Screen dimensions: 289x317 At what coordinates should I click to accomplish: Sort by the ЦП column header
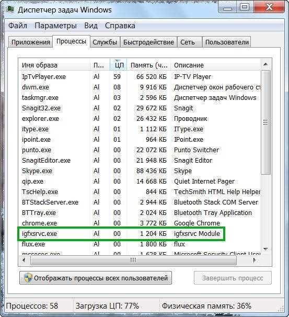pos(118,65)
